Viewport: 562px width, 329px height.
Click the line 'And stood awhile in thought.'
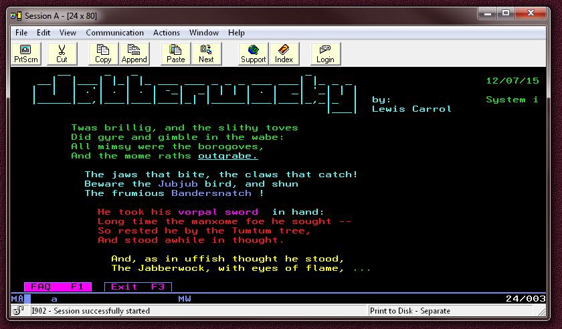click(191, 240)
